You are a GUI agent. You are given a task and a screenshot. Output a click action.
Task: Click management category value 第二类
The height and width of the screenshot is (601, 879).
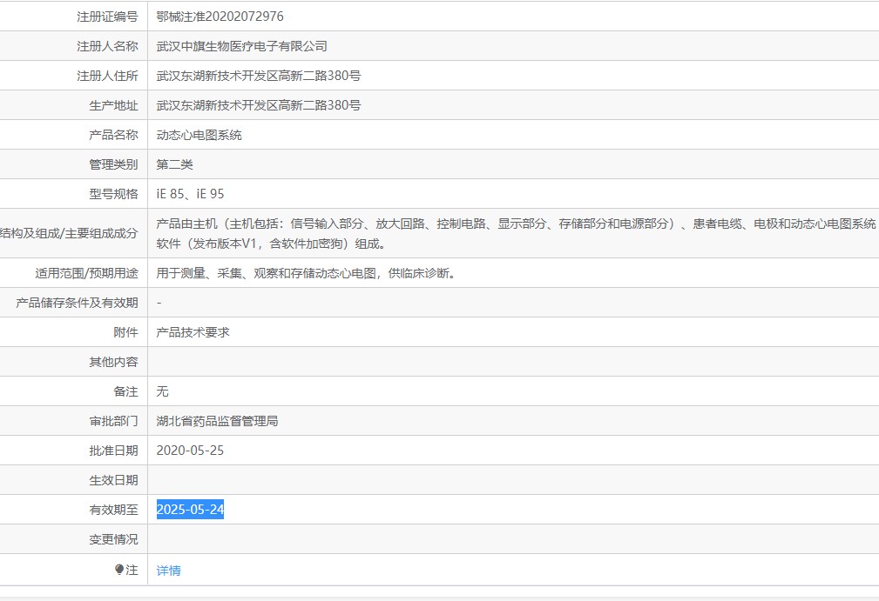[x=174, y=164]
